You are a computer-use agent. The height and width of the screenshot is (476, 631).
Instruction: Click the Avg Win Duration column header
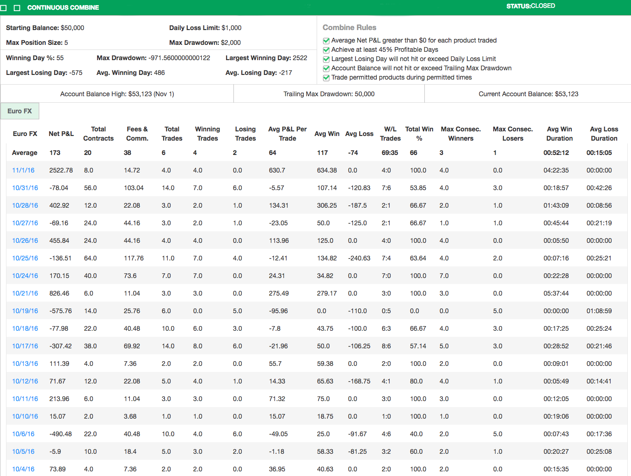[x=559, y=134]
